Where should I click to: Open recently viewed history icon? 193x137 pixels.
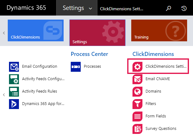pyautogui.click(x=184, y=8)
